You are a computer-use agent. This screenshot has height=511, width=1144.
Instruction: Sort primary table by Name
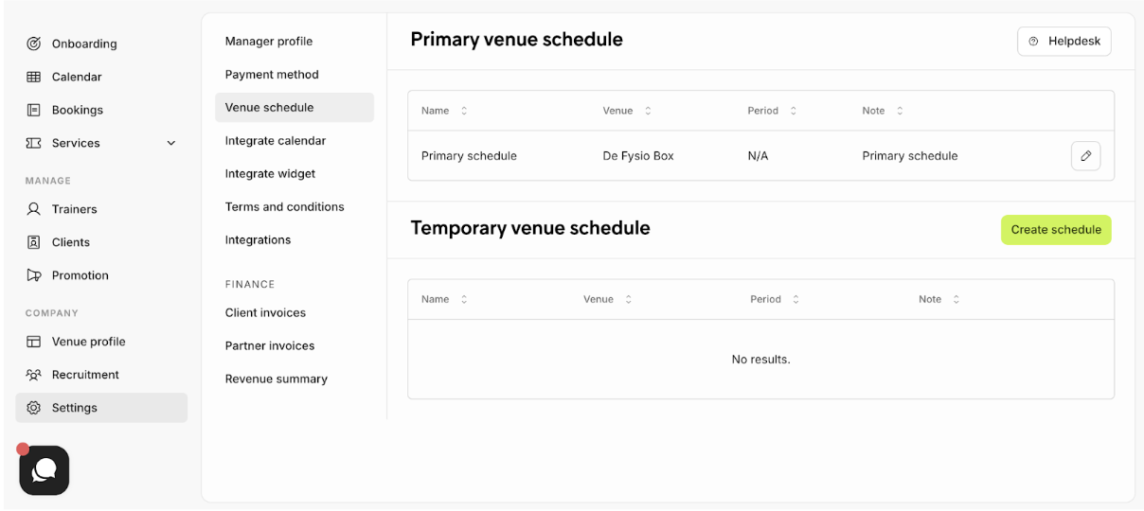(x=464, y=111)
